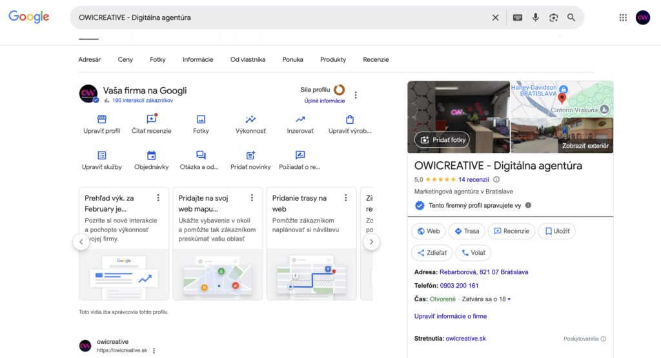This screenshot has height=358, width=661.
Task: Open business profile three-dot menu
Action: (x=356, y=95)
